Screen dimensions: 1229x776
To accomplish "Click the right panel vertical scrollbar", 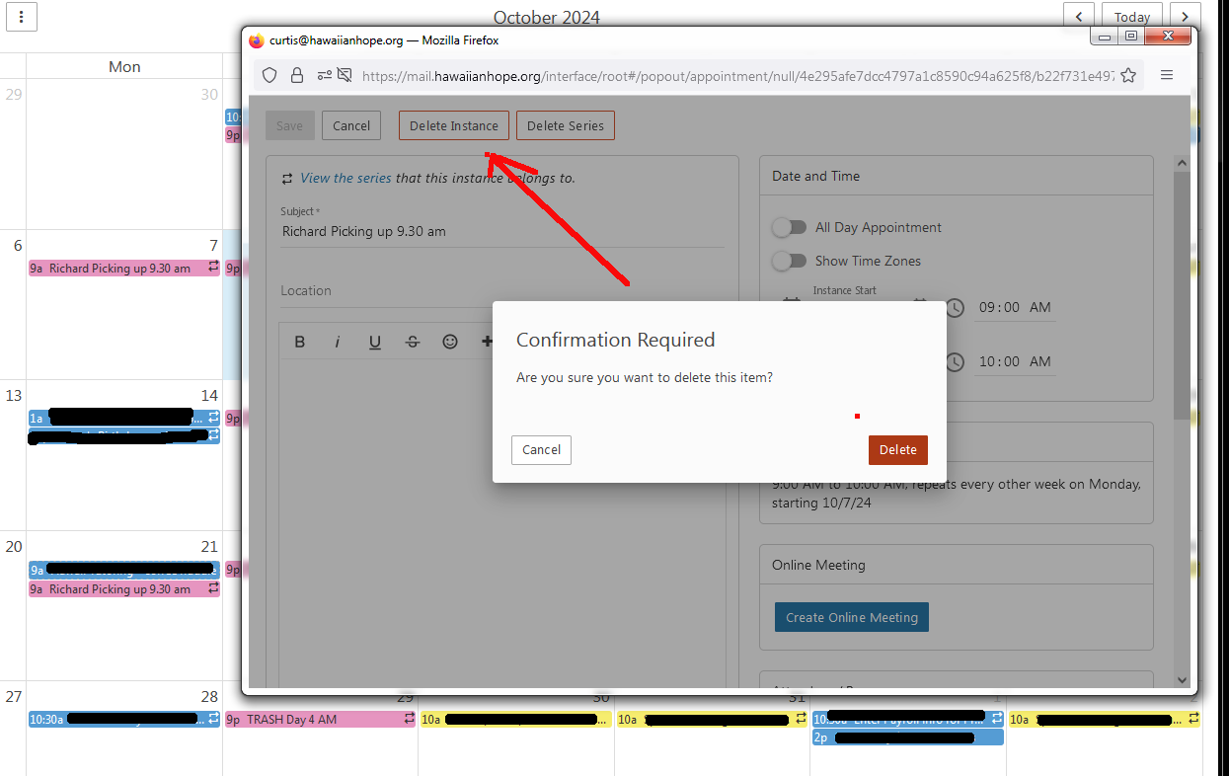I will pos(1182,296).
